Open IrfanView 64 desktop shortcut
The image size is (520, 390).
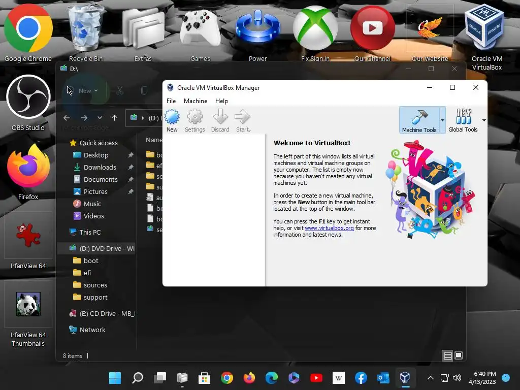pyautogui.click(x=28, y=240)
